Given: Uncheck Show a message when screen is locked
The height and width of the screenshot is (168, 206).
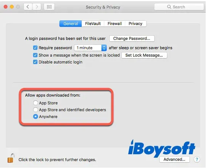Looking at the screenshot, I should (35, 55).
